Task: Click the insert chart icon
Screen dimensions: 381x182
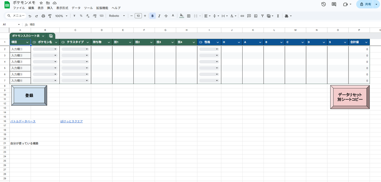Action: 256,16
